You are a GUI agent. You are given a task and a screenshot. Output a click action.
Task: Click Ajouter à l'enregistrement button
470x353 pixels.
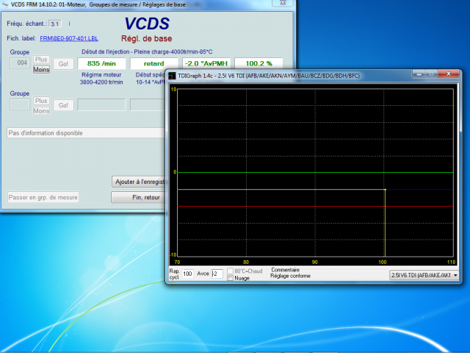139,182
